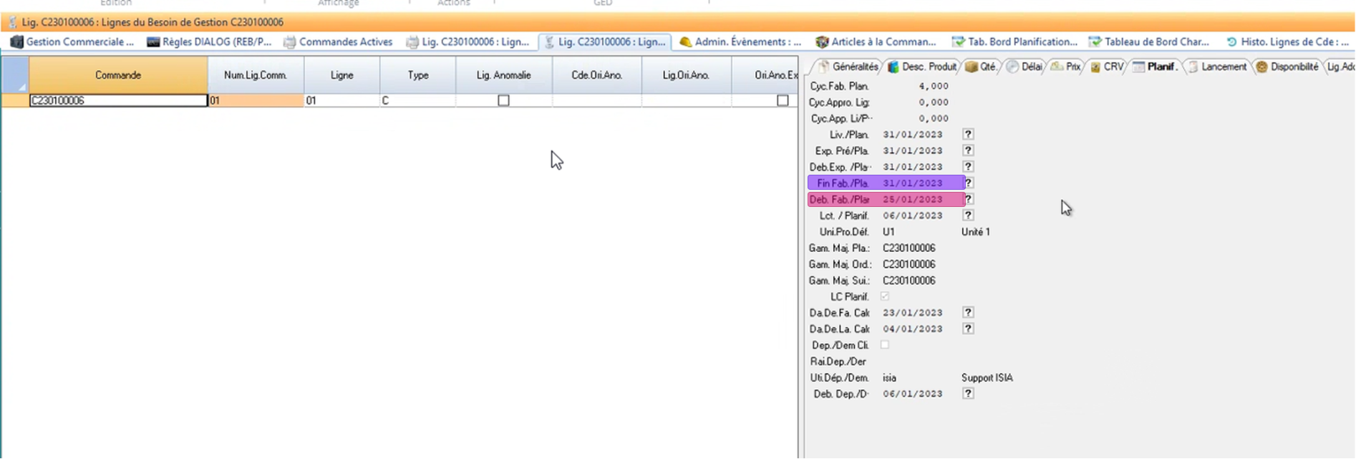This screenshot has width=1356, height=459.
Task: Sort by the Commande column header
Action: [x=118, y=75]
